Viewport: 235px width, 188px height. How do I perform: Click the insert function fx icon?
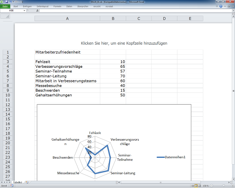pos(37,11)
